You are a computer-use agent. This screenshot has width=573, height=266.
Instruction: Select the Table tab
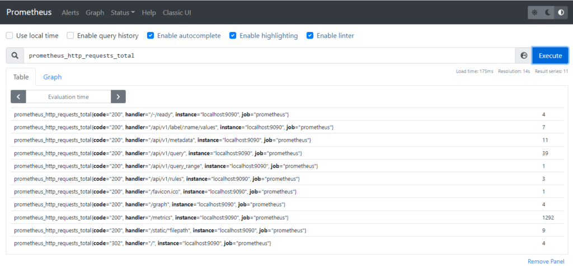coord(21,77)
